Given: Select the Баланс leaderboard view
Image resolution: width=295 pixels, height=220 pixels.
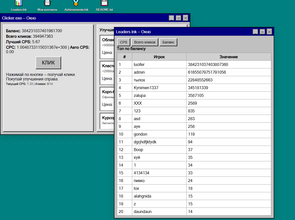Looking at the screenshot, I should coord(168,42).
